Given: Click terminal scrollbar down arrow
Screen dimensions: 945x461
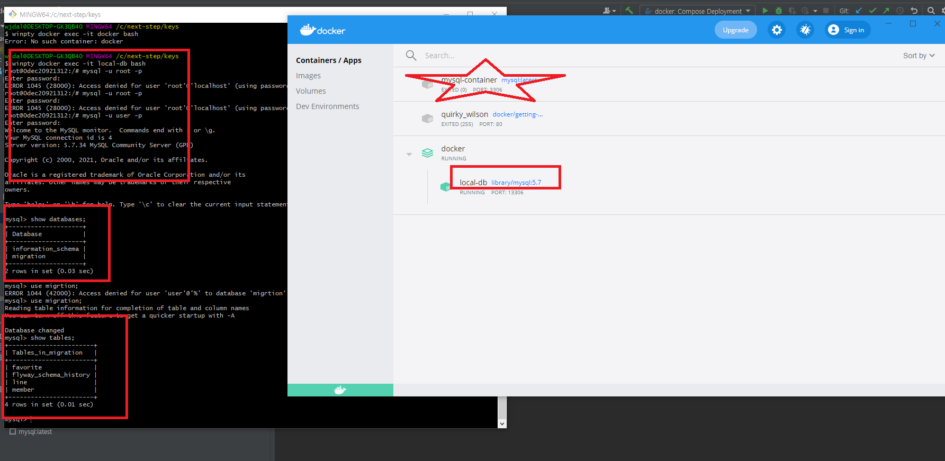Looking at the screenshot, I should coord(502,424).
